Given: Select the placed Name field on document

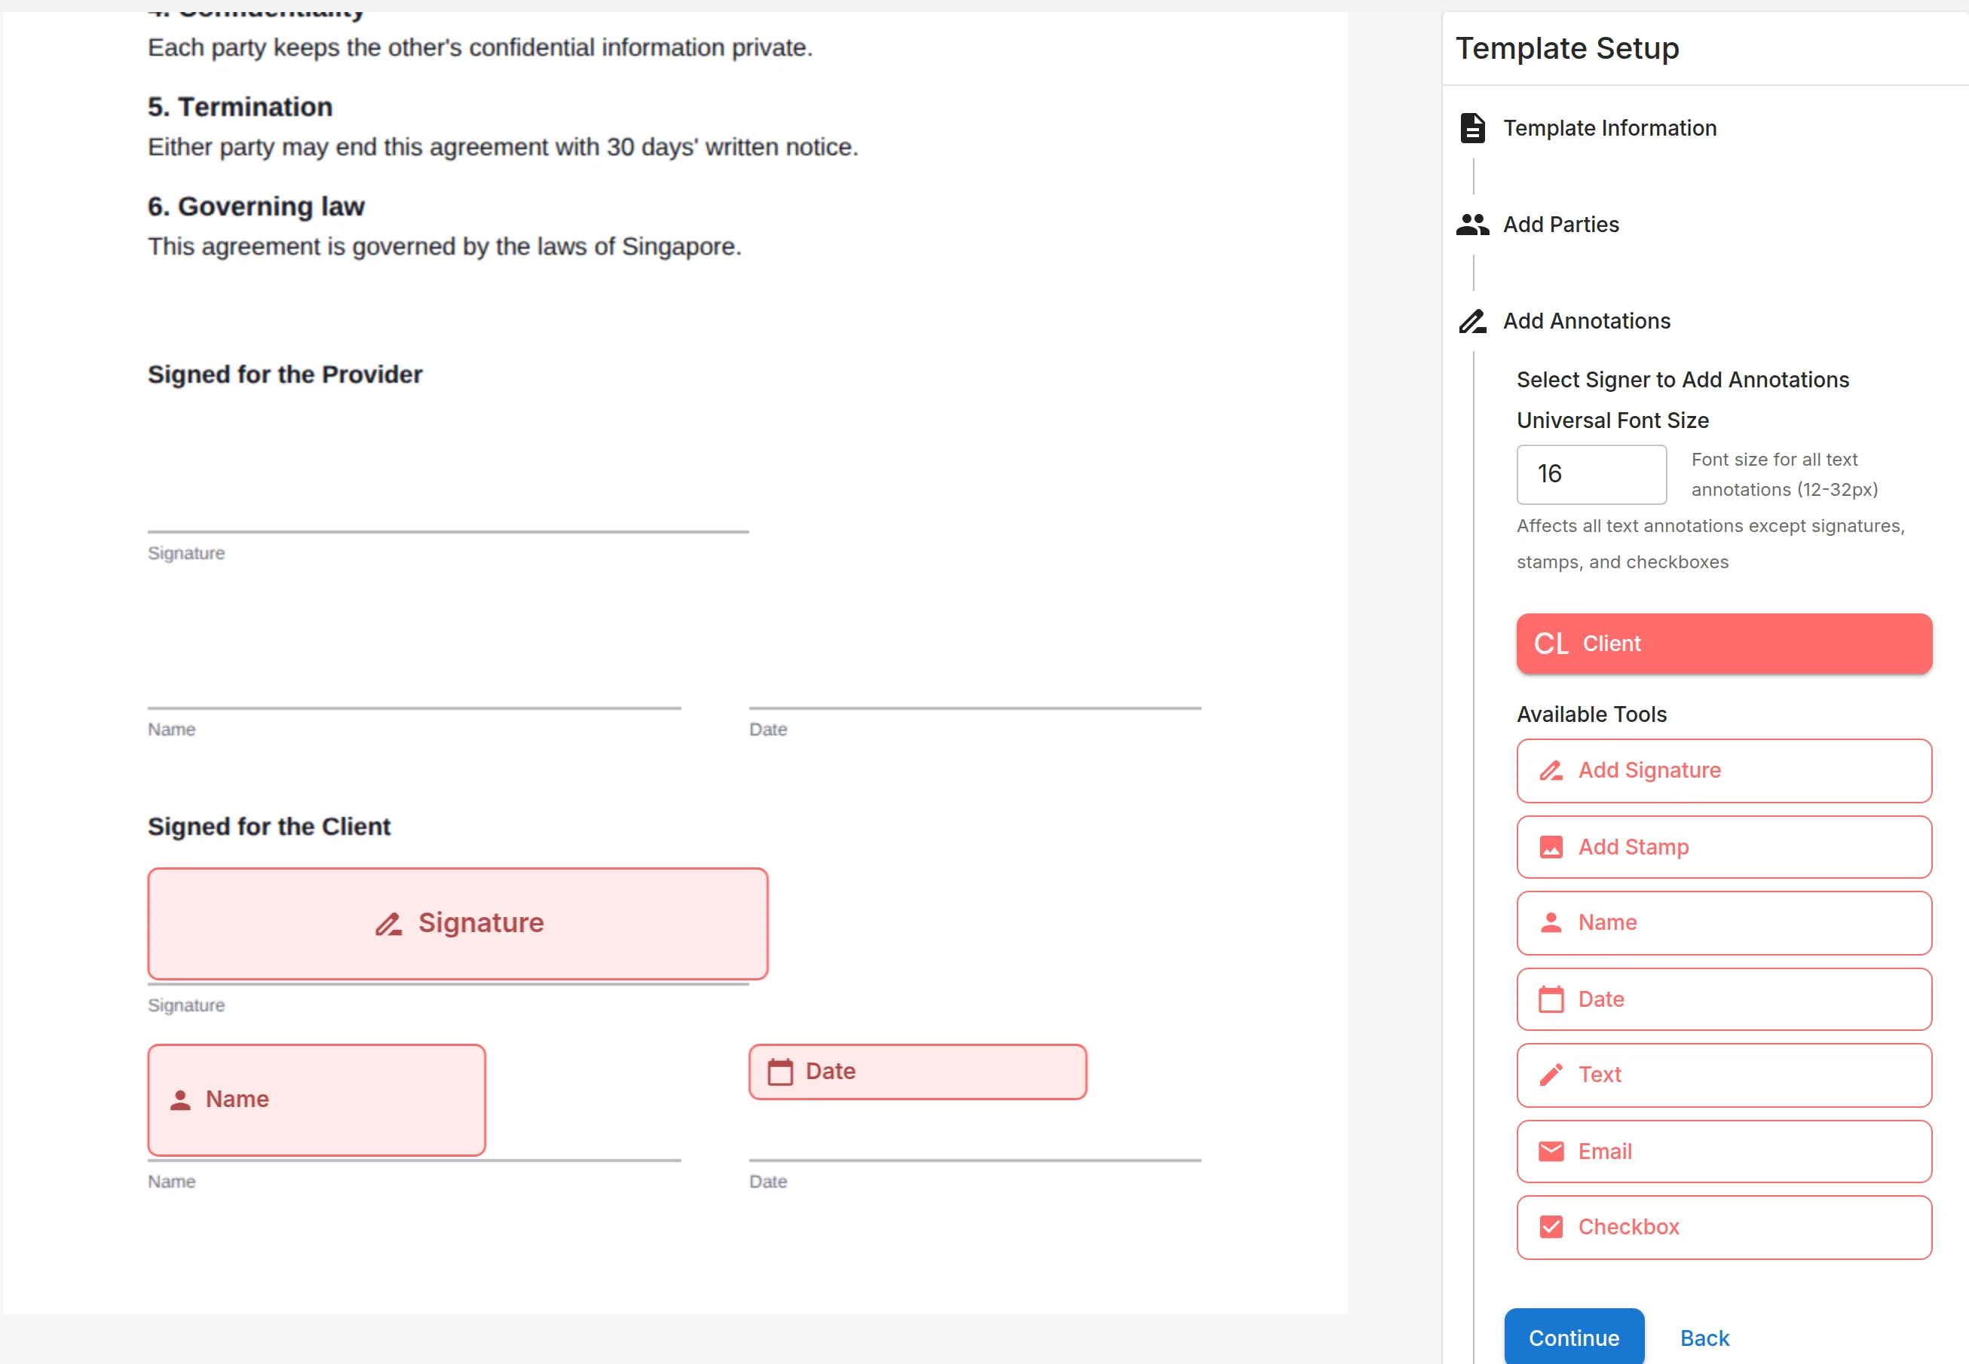Looking at the screenshot, I should point(317,1100).
